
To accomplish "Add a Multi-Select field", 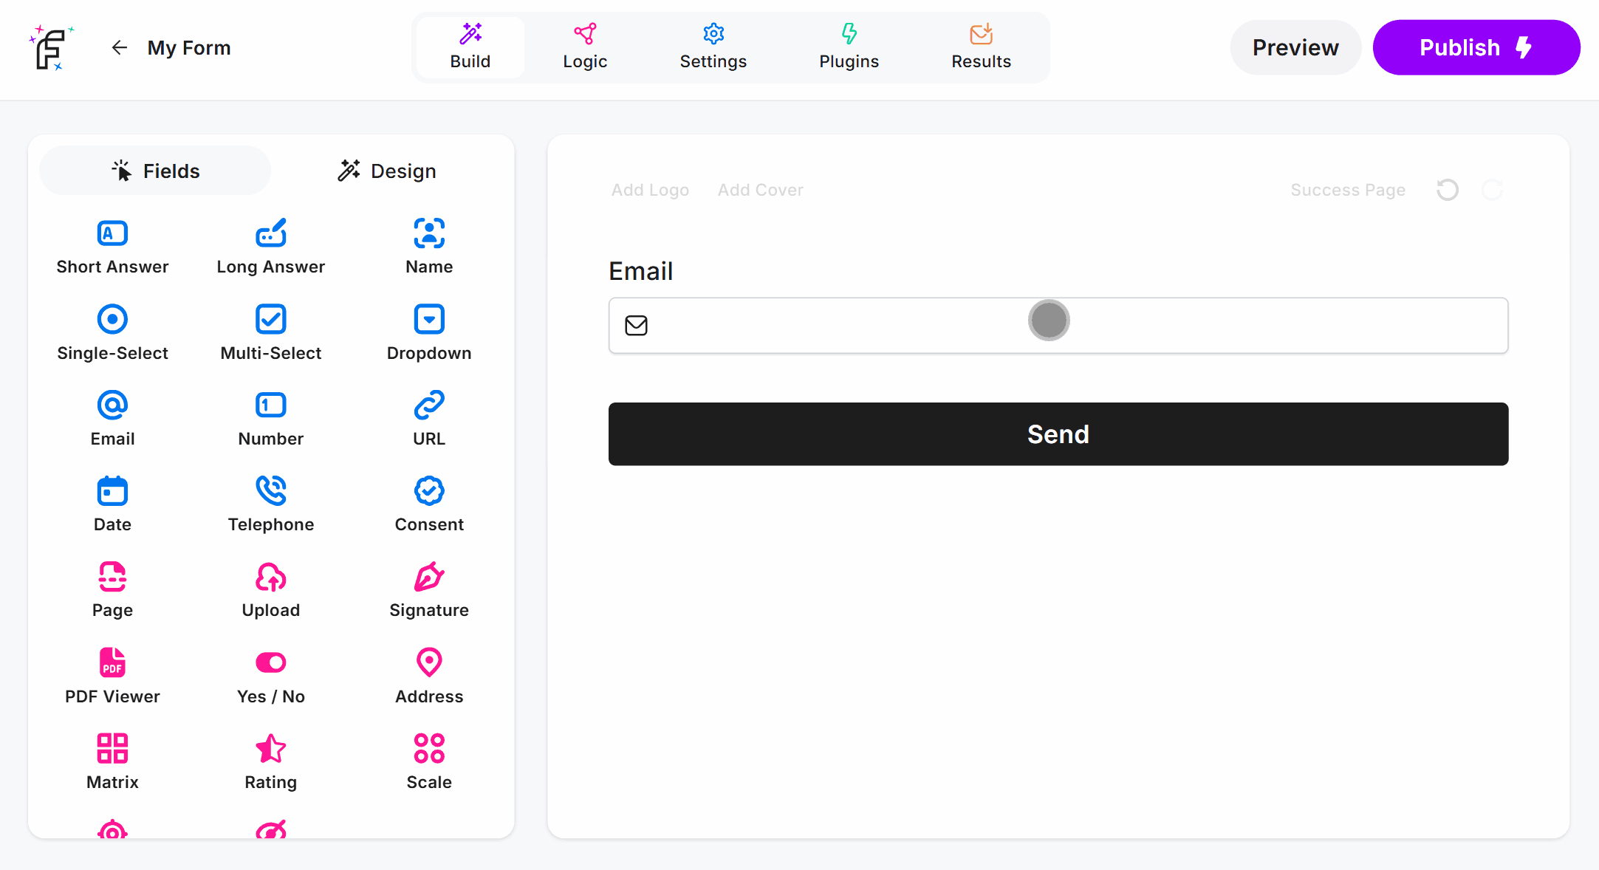I will (x=271, y=333).
